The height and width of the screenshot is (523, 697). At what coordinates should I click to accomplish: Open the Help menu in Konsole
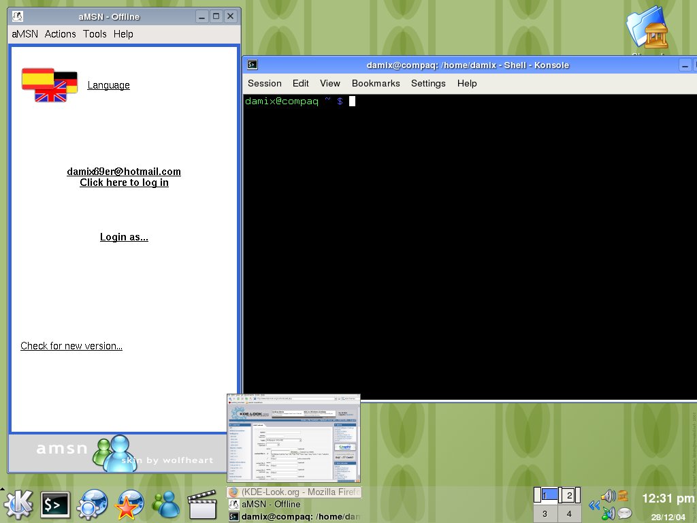[x=467, y=84]
